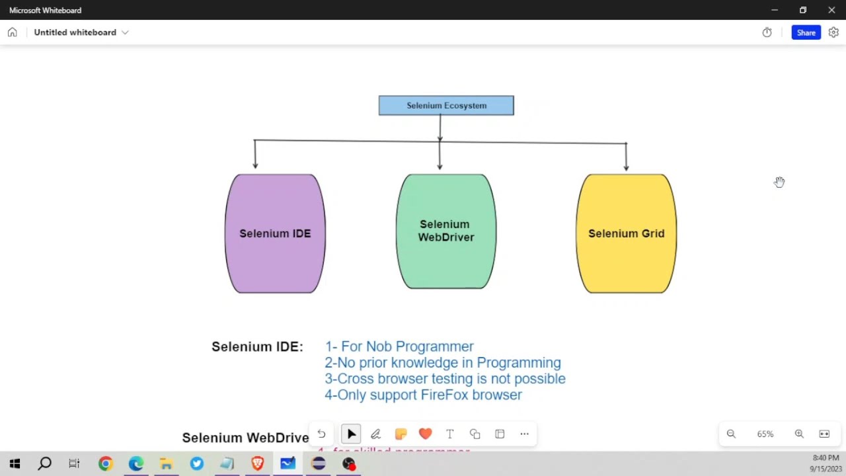Open the Shapes tool
846x476 pixels.
pos(475,434)
